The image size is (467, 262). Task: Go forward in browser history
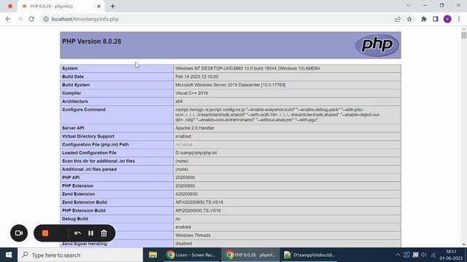tap(20, 19)
